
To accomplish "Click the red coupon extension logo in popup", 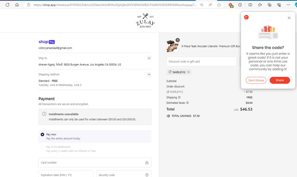I will tap(246, 18).
